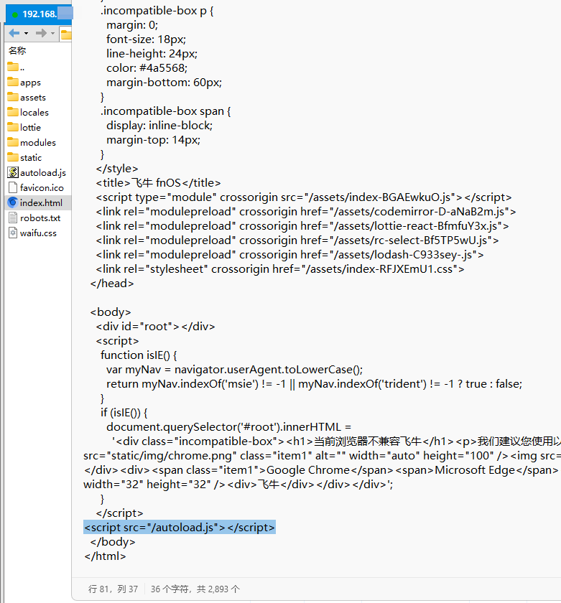Click the '36 个字符, 共 2,893 个' status entry
The height and width of the screenshot is (603, 561).
(195, 589)
